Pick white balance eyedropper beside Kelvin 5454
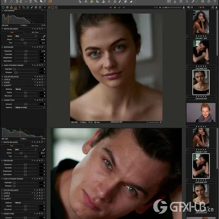219x219 pixels. tap(44, 36)
